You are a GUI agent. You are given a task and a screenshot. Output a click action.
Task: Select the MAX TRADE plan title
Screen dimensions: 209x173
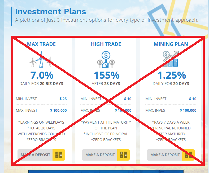[x=41, y=44]
